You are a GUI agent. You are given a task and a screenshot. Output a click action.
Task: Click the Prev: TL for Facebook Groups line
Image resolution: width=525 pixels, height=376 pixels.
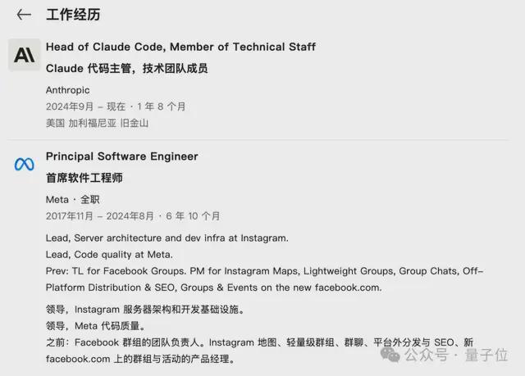[264, 271]
